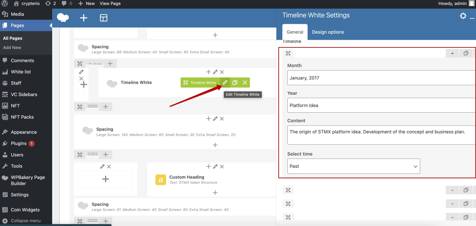
Task: Open the Select time dropdown showing Past
Action: (x=353, y=166)
